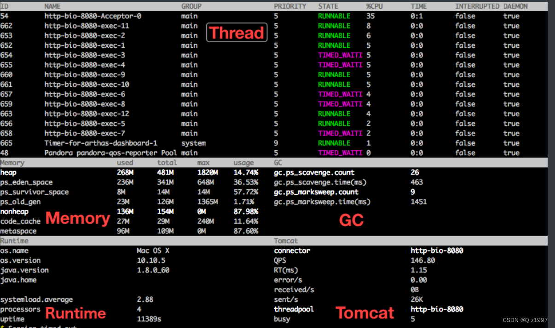Viewport: 555px width, 328px height.
Task: Select thread http-bio-8080-exec-5
Action: click(85, 124)
